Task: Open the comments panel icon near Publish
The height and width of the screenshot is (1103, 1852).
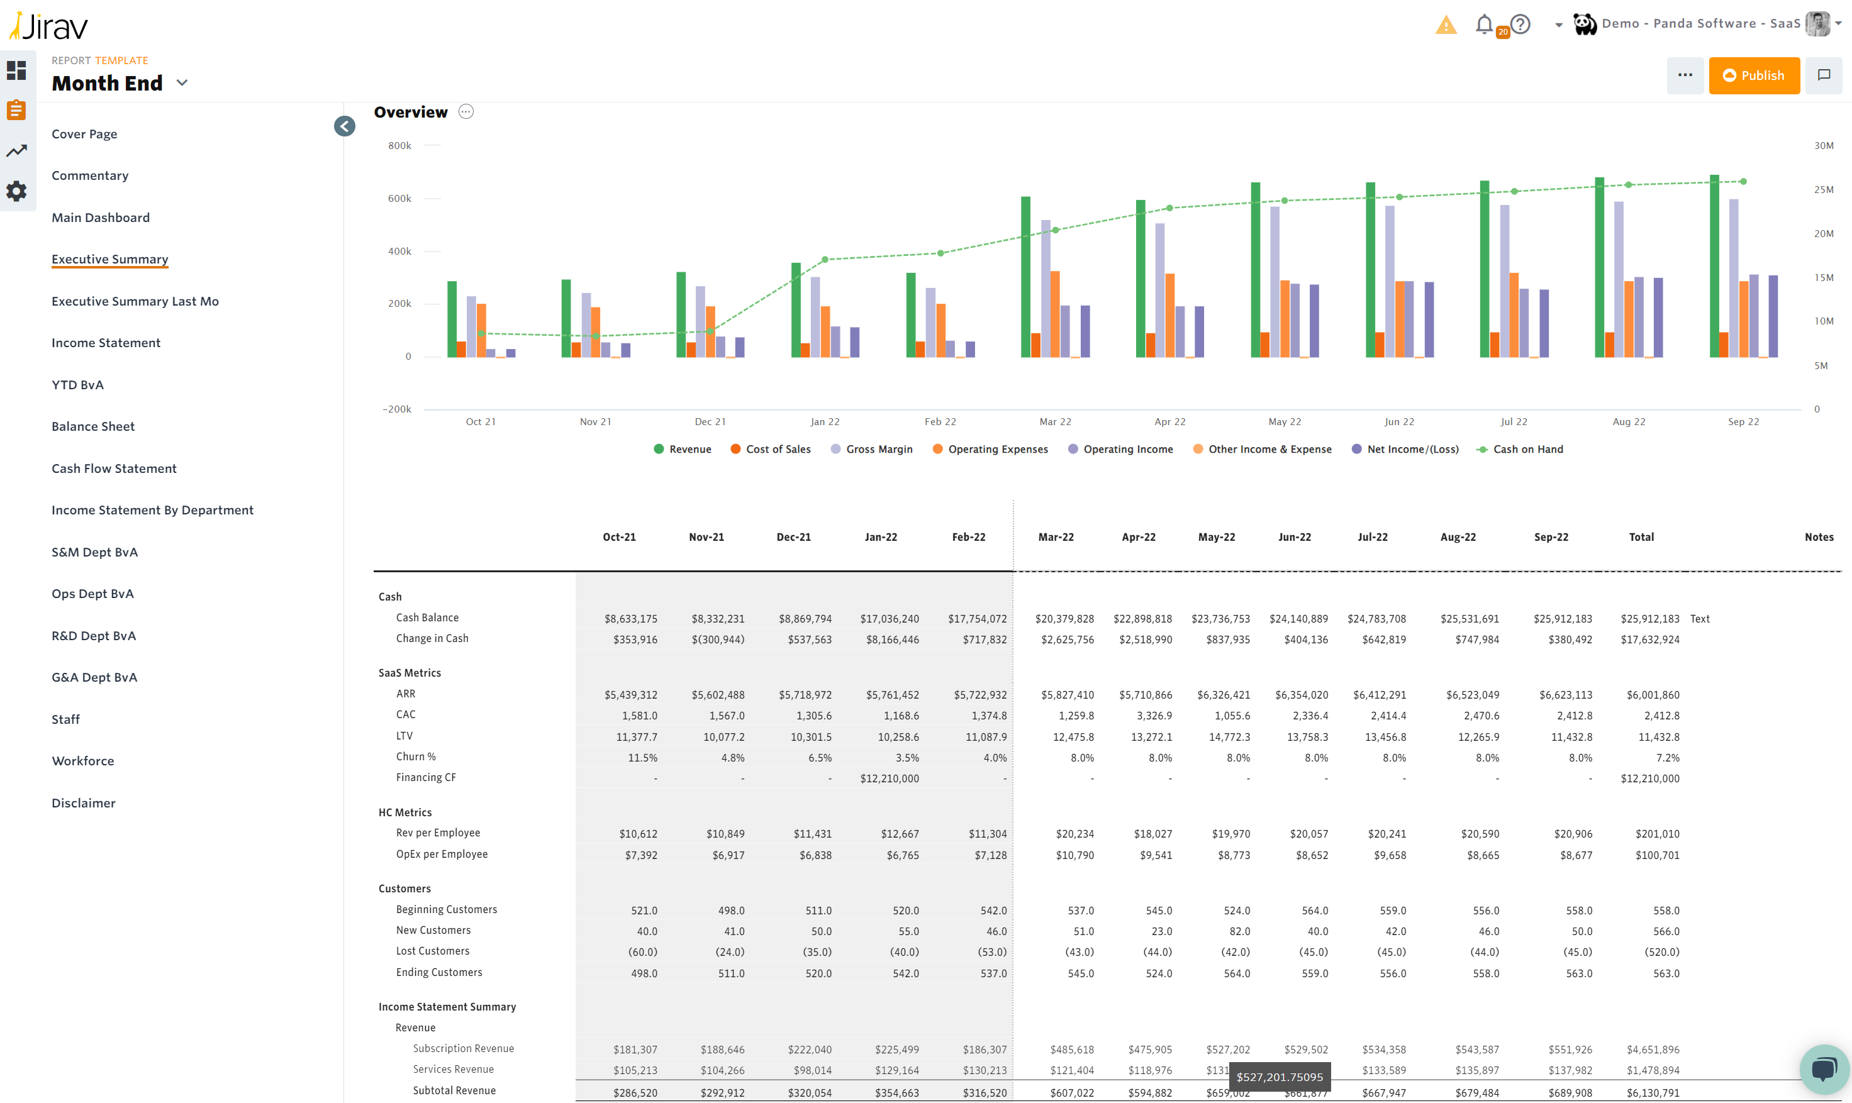Action: point(1823,75)
